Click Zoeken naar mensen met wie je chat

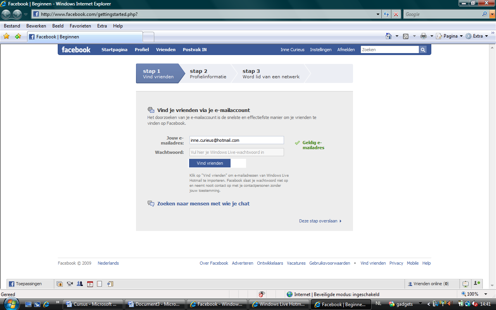203,203
